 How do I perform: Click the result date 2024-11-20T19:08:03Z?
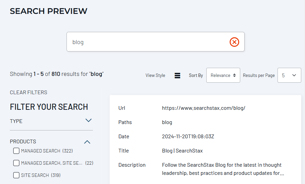click(188, 137)
